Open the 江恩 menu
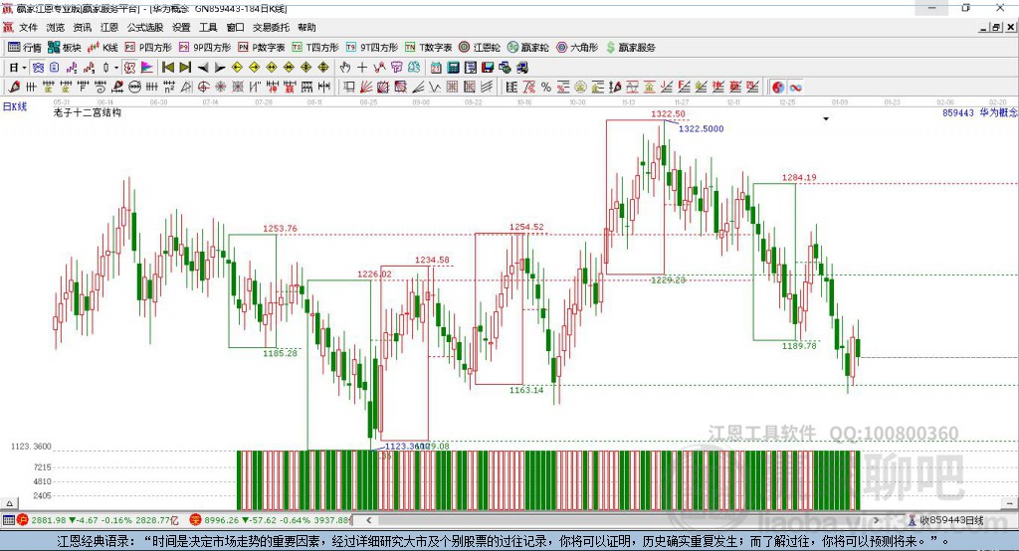The width and height of the screenshot is (1019, 551). [109, 27]
